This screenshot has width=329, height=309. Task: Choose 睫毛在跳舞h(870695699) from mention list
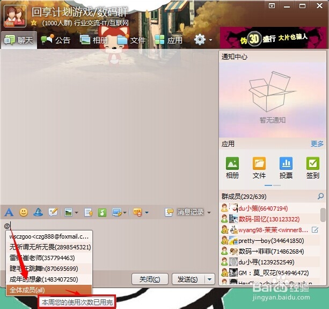point(49,269)
